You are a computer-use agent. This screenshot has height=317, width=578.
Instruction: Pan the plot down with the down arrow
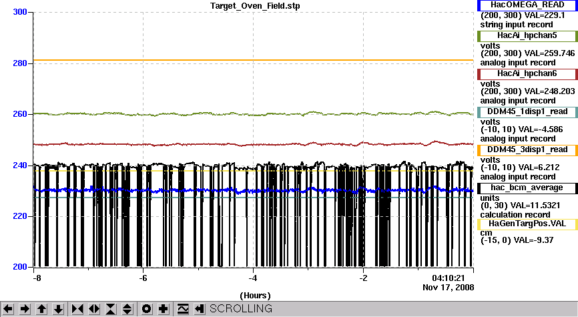(58, 308)
